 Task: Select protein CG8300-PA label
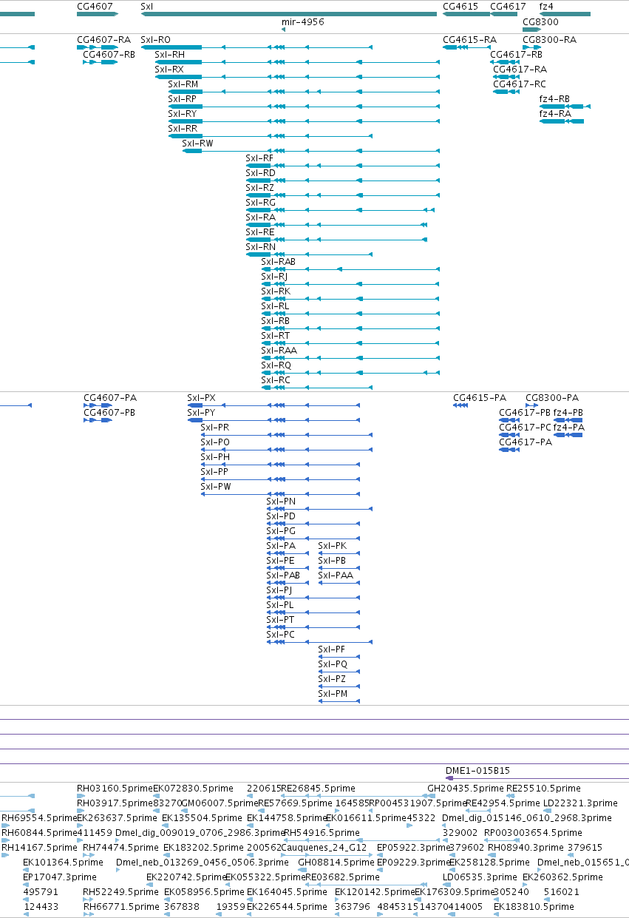[552, 397]
